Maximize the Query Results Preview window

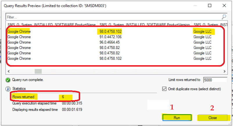click(x=209, y=6)
